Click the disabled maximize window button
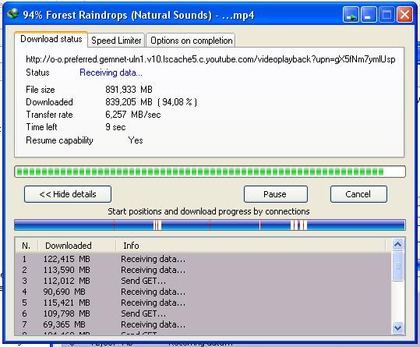This screenshot has height=347, width=420. pyautogui.click(x=386, y=15)
